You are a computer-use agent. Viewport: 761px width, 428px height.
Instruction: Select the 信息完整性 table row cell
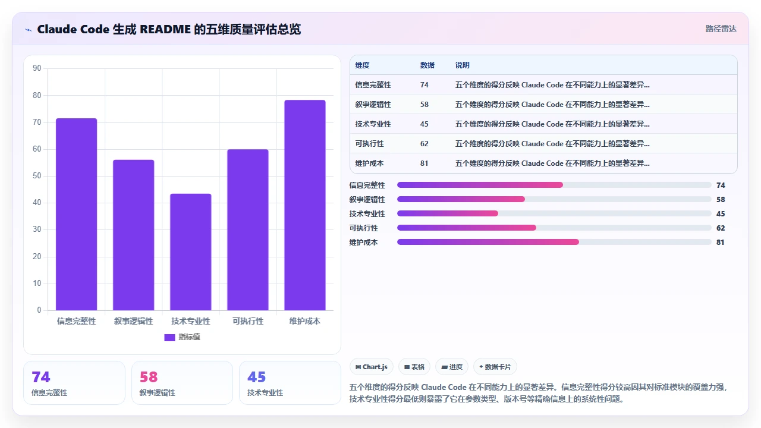tap(373, 84)
